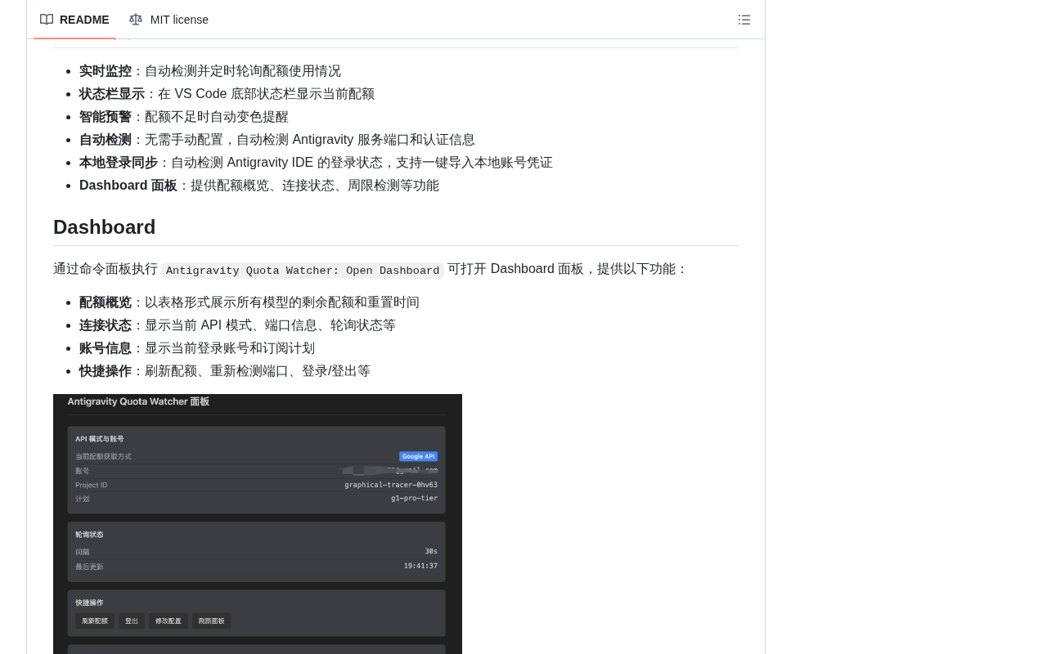Click the '账号信息' bullet line
This screenshot has width=1047, height=654.
[x=197, y=348]
